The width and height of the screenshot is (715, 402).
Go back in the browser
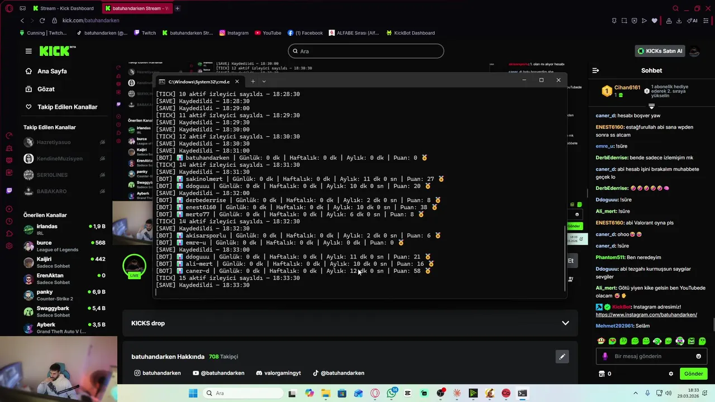[x=22, y=21]
